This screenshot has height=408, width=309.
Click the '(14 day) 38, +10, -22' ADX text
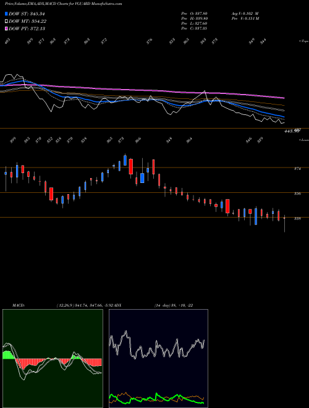point(174,305)
